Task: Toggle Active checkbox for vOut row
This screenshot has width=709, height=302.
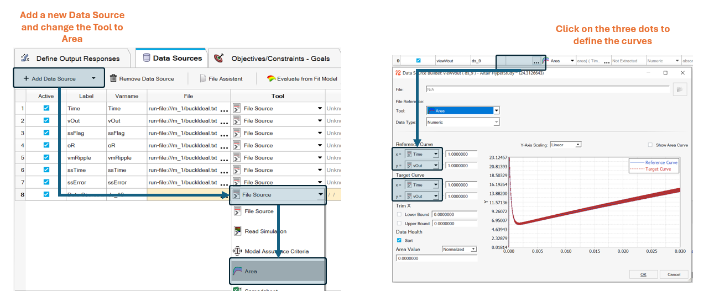Action: tap(46, 120)
